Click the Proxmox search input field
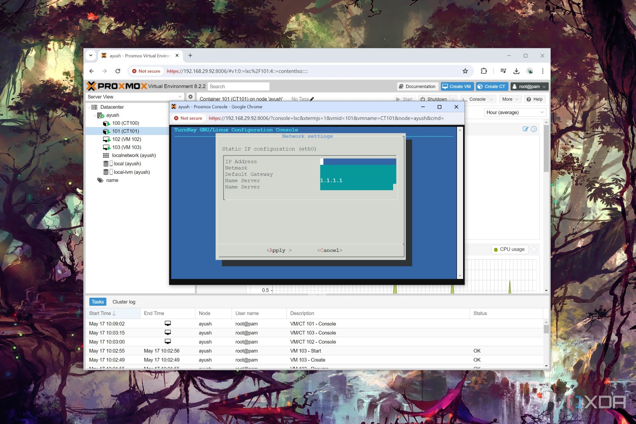This screenshot has width=636, height=424. [x=238, y=87]
